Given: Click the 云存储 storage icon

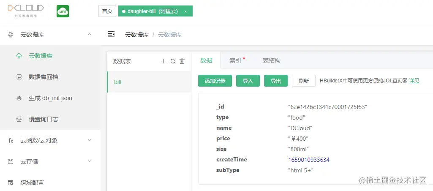Looking at the screenshot, I should point(11,161).
